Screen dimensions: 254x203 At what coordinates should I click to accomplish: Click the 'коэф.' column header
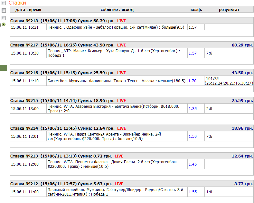(x=196, y=10)
